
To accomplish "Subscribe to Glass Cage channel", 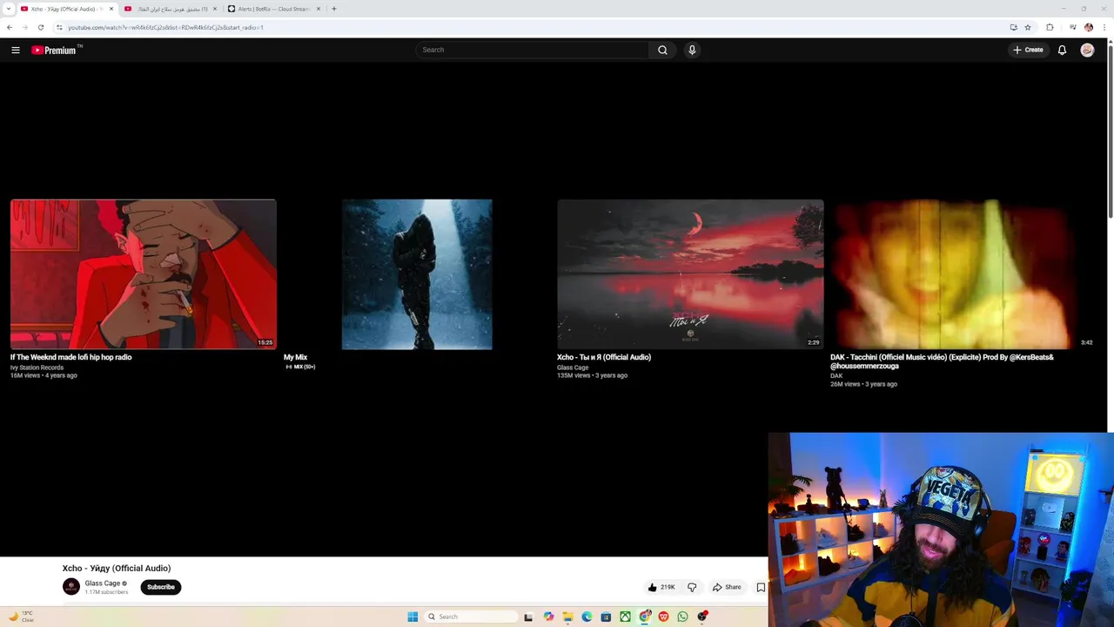I will pyautogui.click(x=161, y=587).
